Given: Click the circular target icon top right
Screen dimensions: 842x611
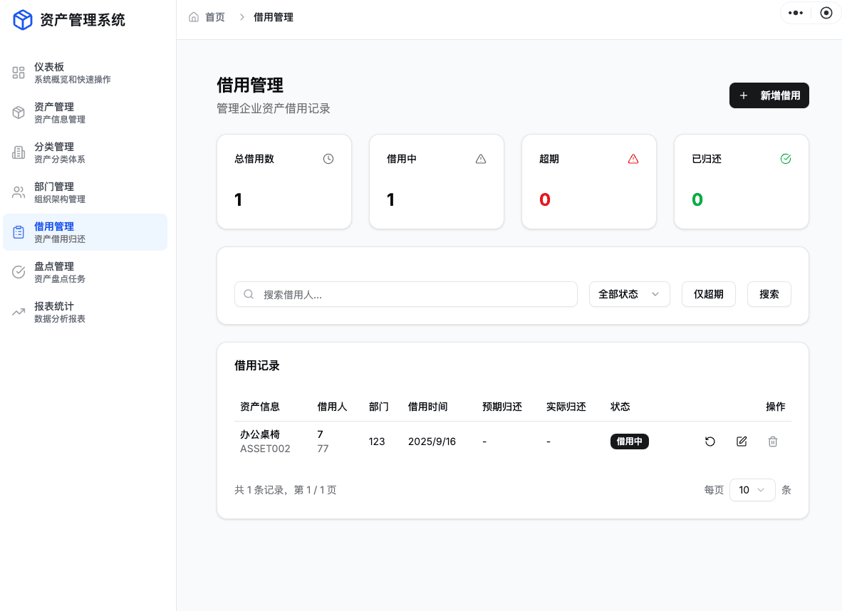Looking at the screenshot, I should coord(826,13).
